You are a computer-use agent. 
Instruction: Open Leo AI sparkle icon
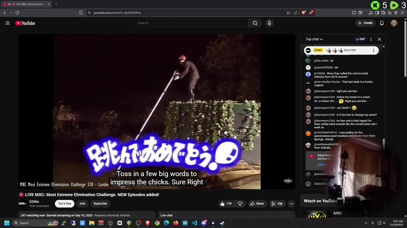(390, 13)
